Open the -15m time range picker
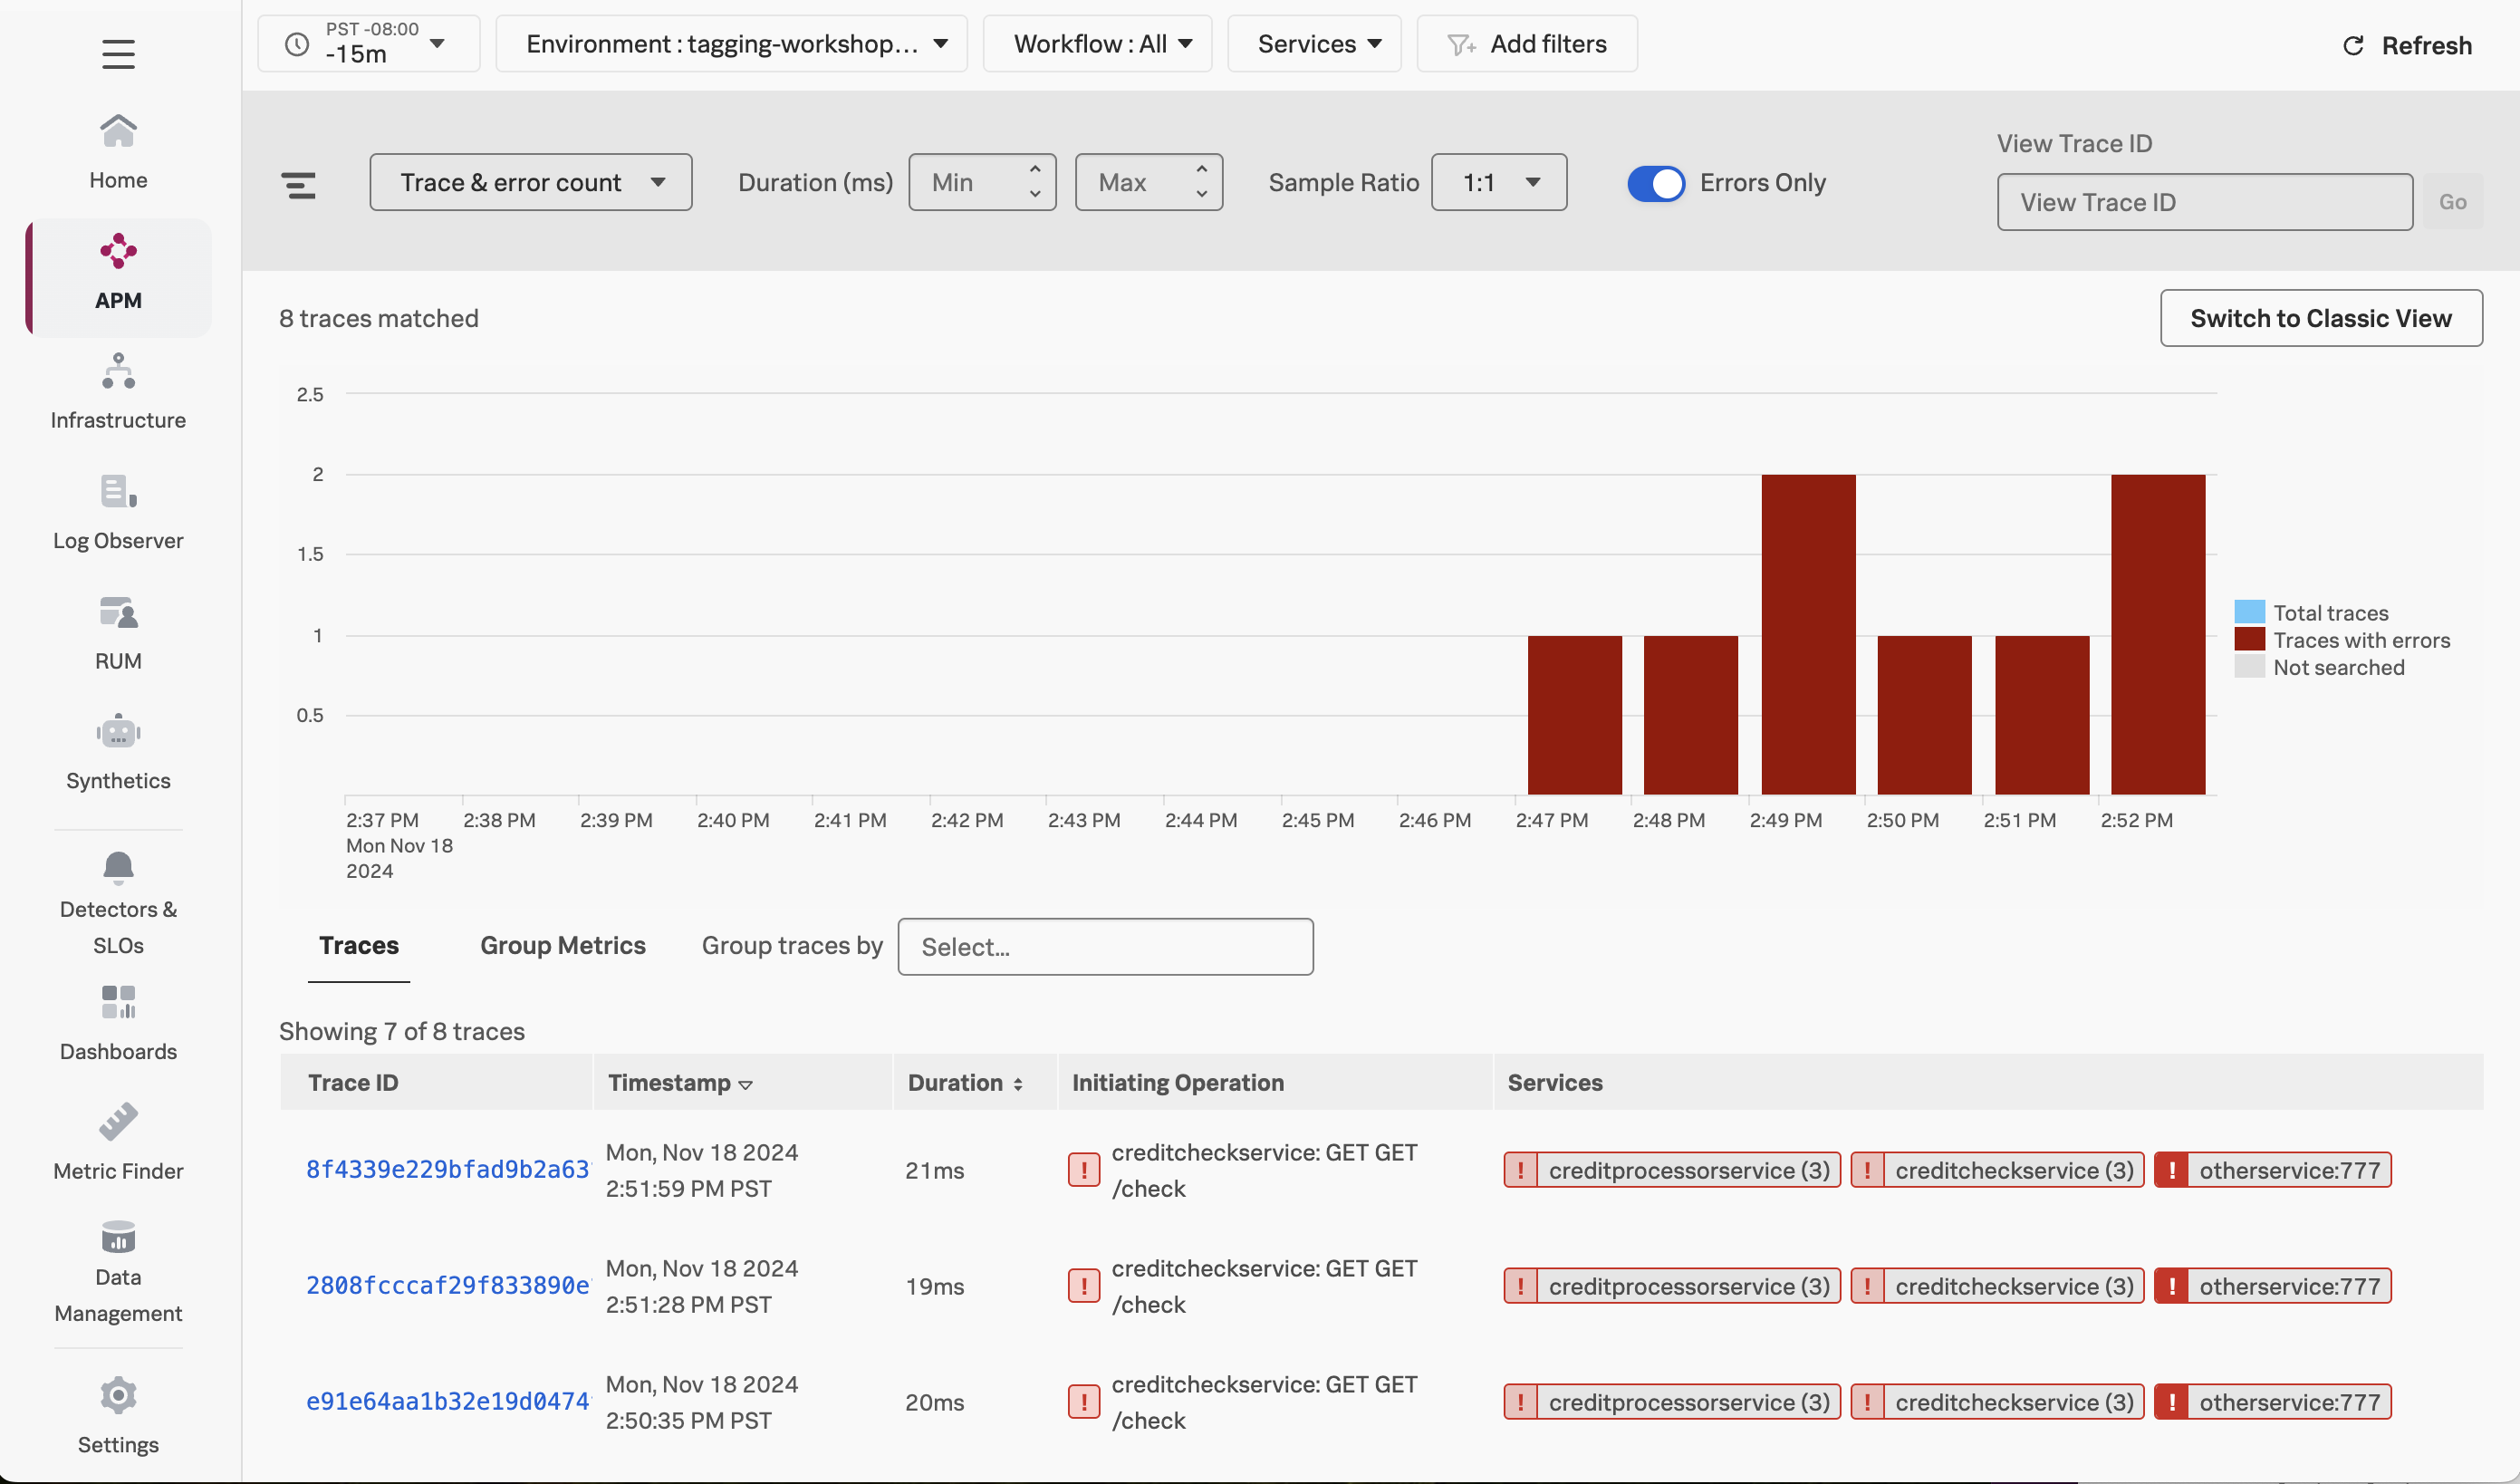This screenshot has width=2520, height=1484. pyautogui.click(x=368, y=44)
